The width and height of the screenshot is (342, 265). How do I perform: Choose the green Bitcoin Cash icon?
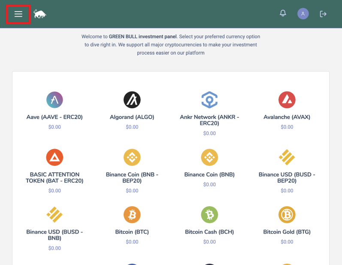(209, 215)
